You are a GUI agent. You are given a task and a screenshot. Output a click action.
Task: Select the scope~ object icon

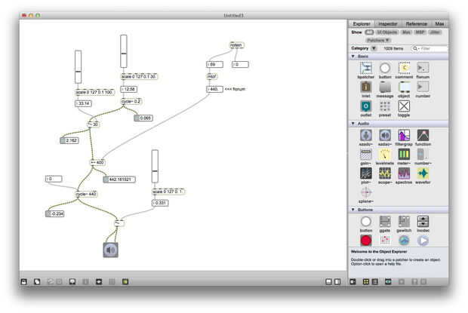click(x=385, y=173)
